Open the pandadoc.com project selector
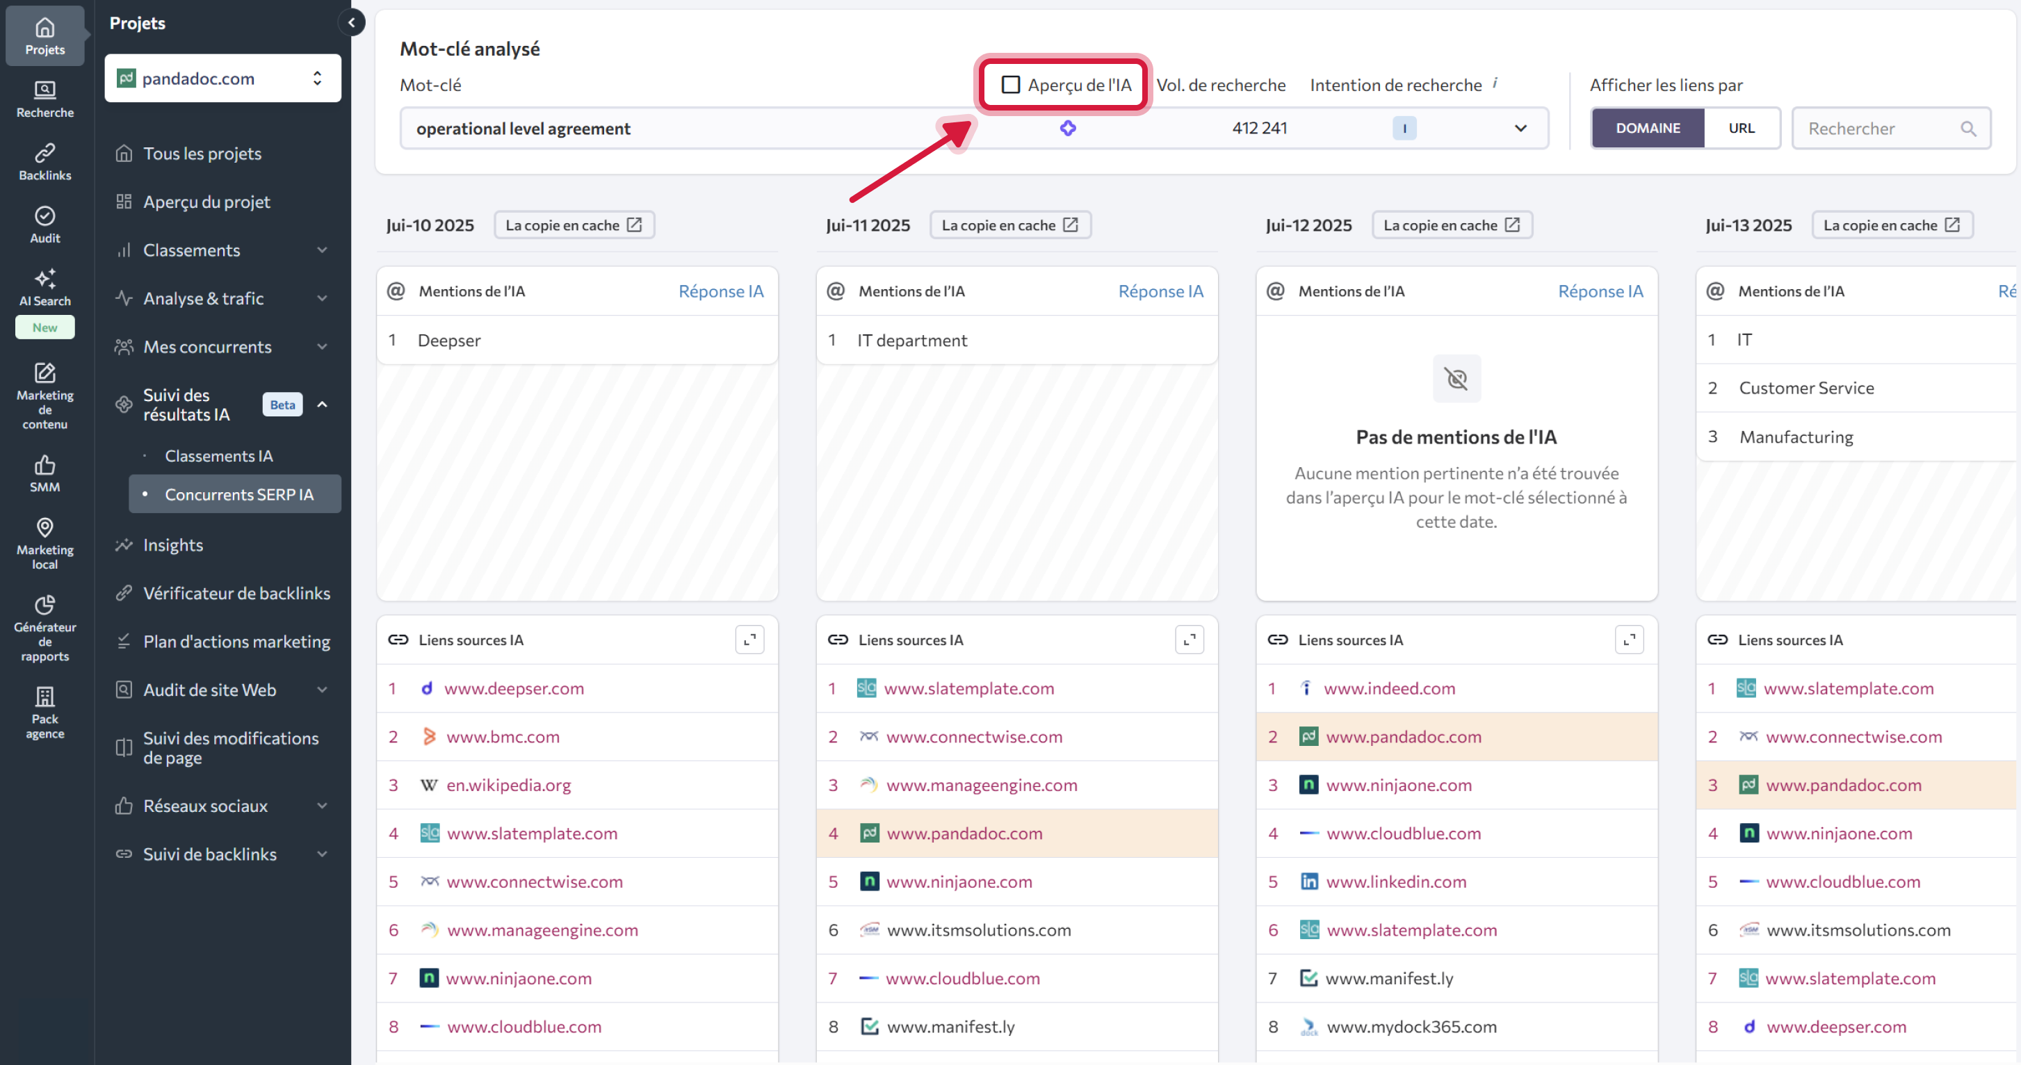The height and width of the screenshot is (1065, 2021). (x=222, y=78)
